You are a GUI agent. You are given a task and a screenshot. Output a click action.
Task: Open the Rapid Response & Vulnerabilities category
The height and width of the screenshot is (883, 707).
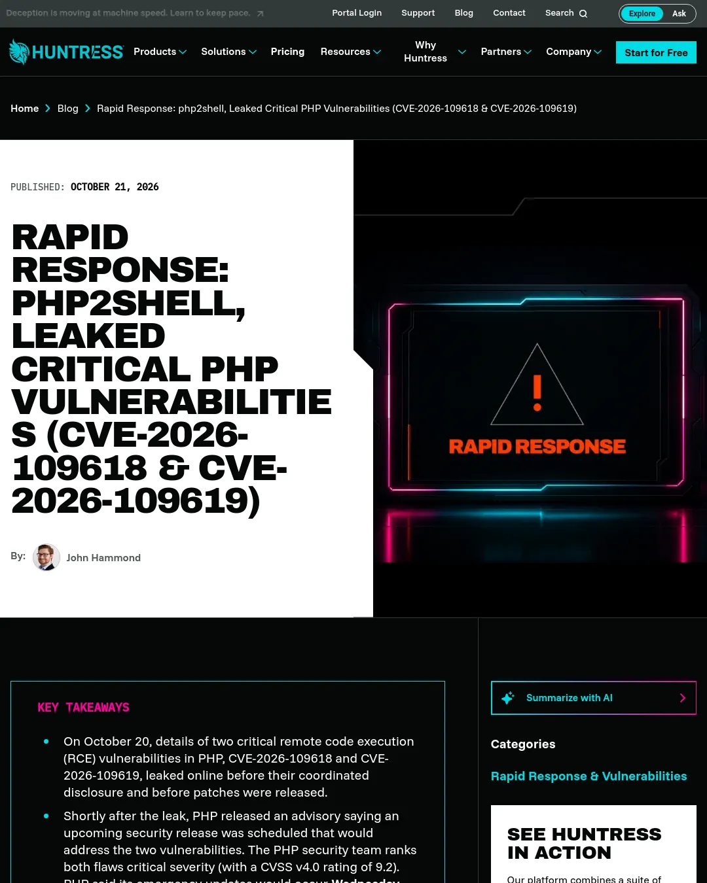[x=589, y=776]
